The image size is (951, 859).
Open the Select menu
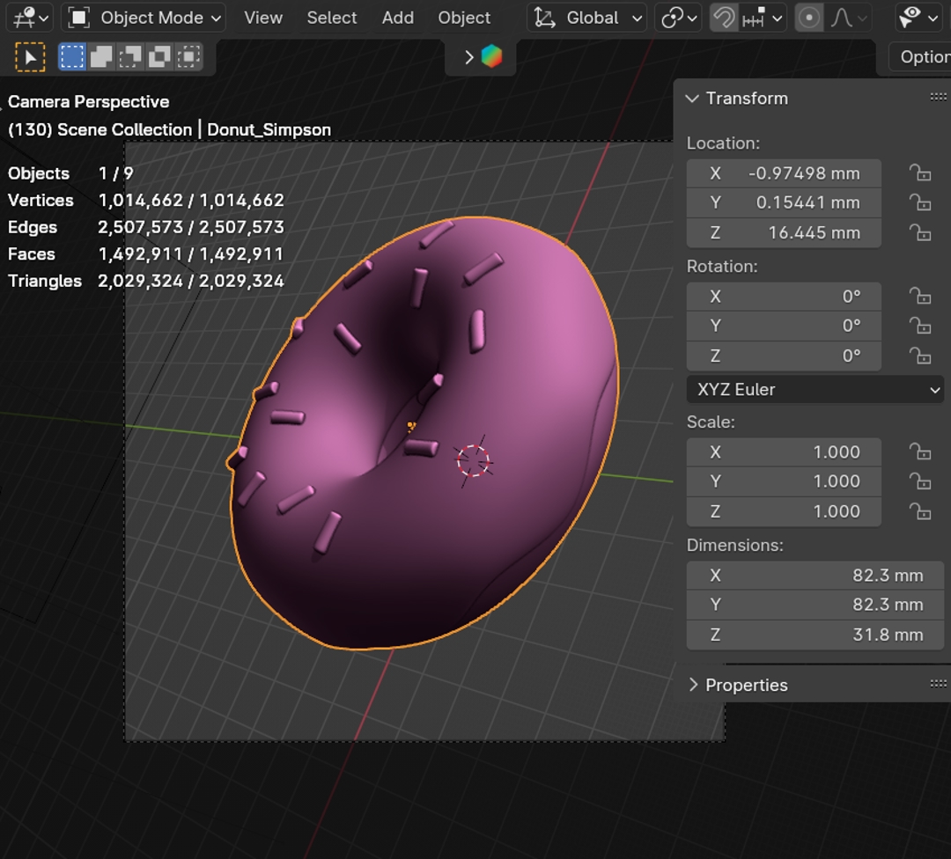[x=331, y=18]
